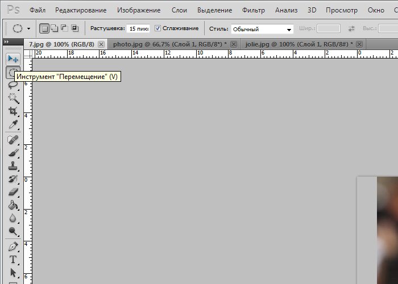Open the elliptical marquee tool preset picker
Screen dimensions: 398x284
point(21,28)
